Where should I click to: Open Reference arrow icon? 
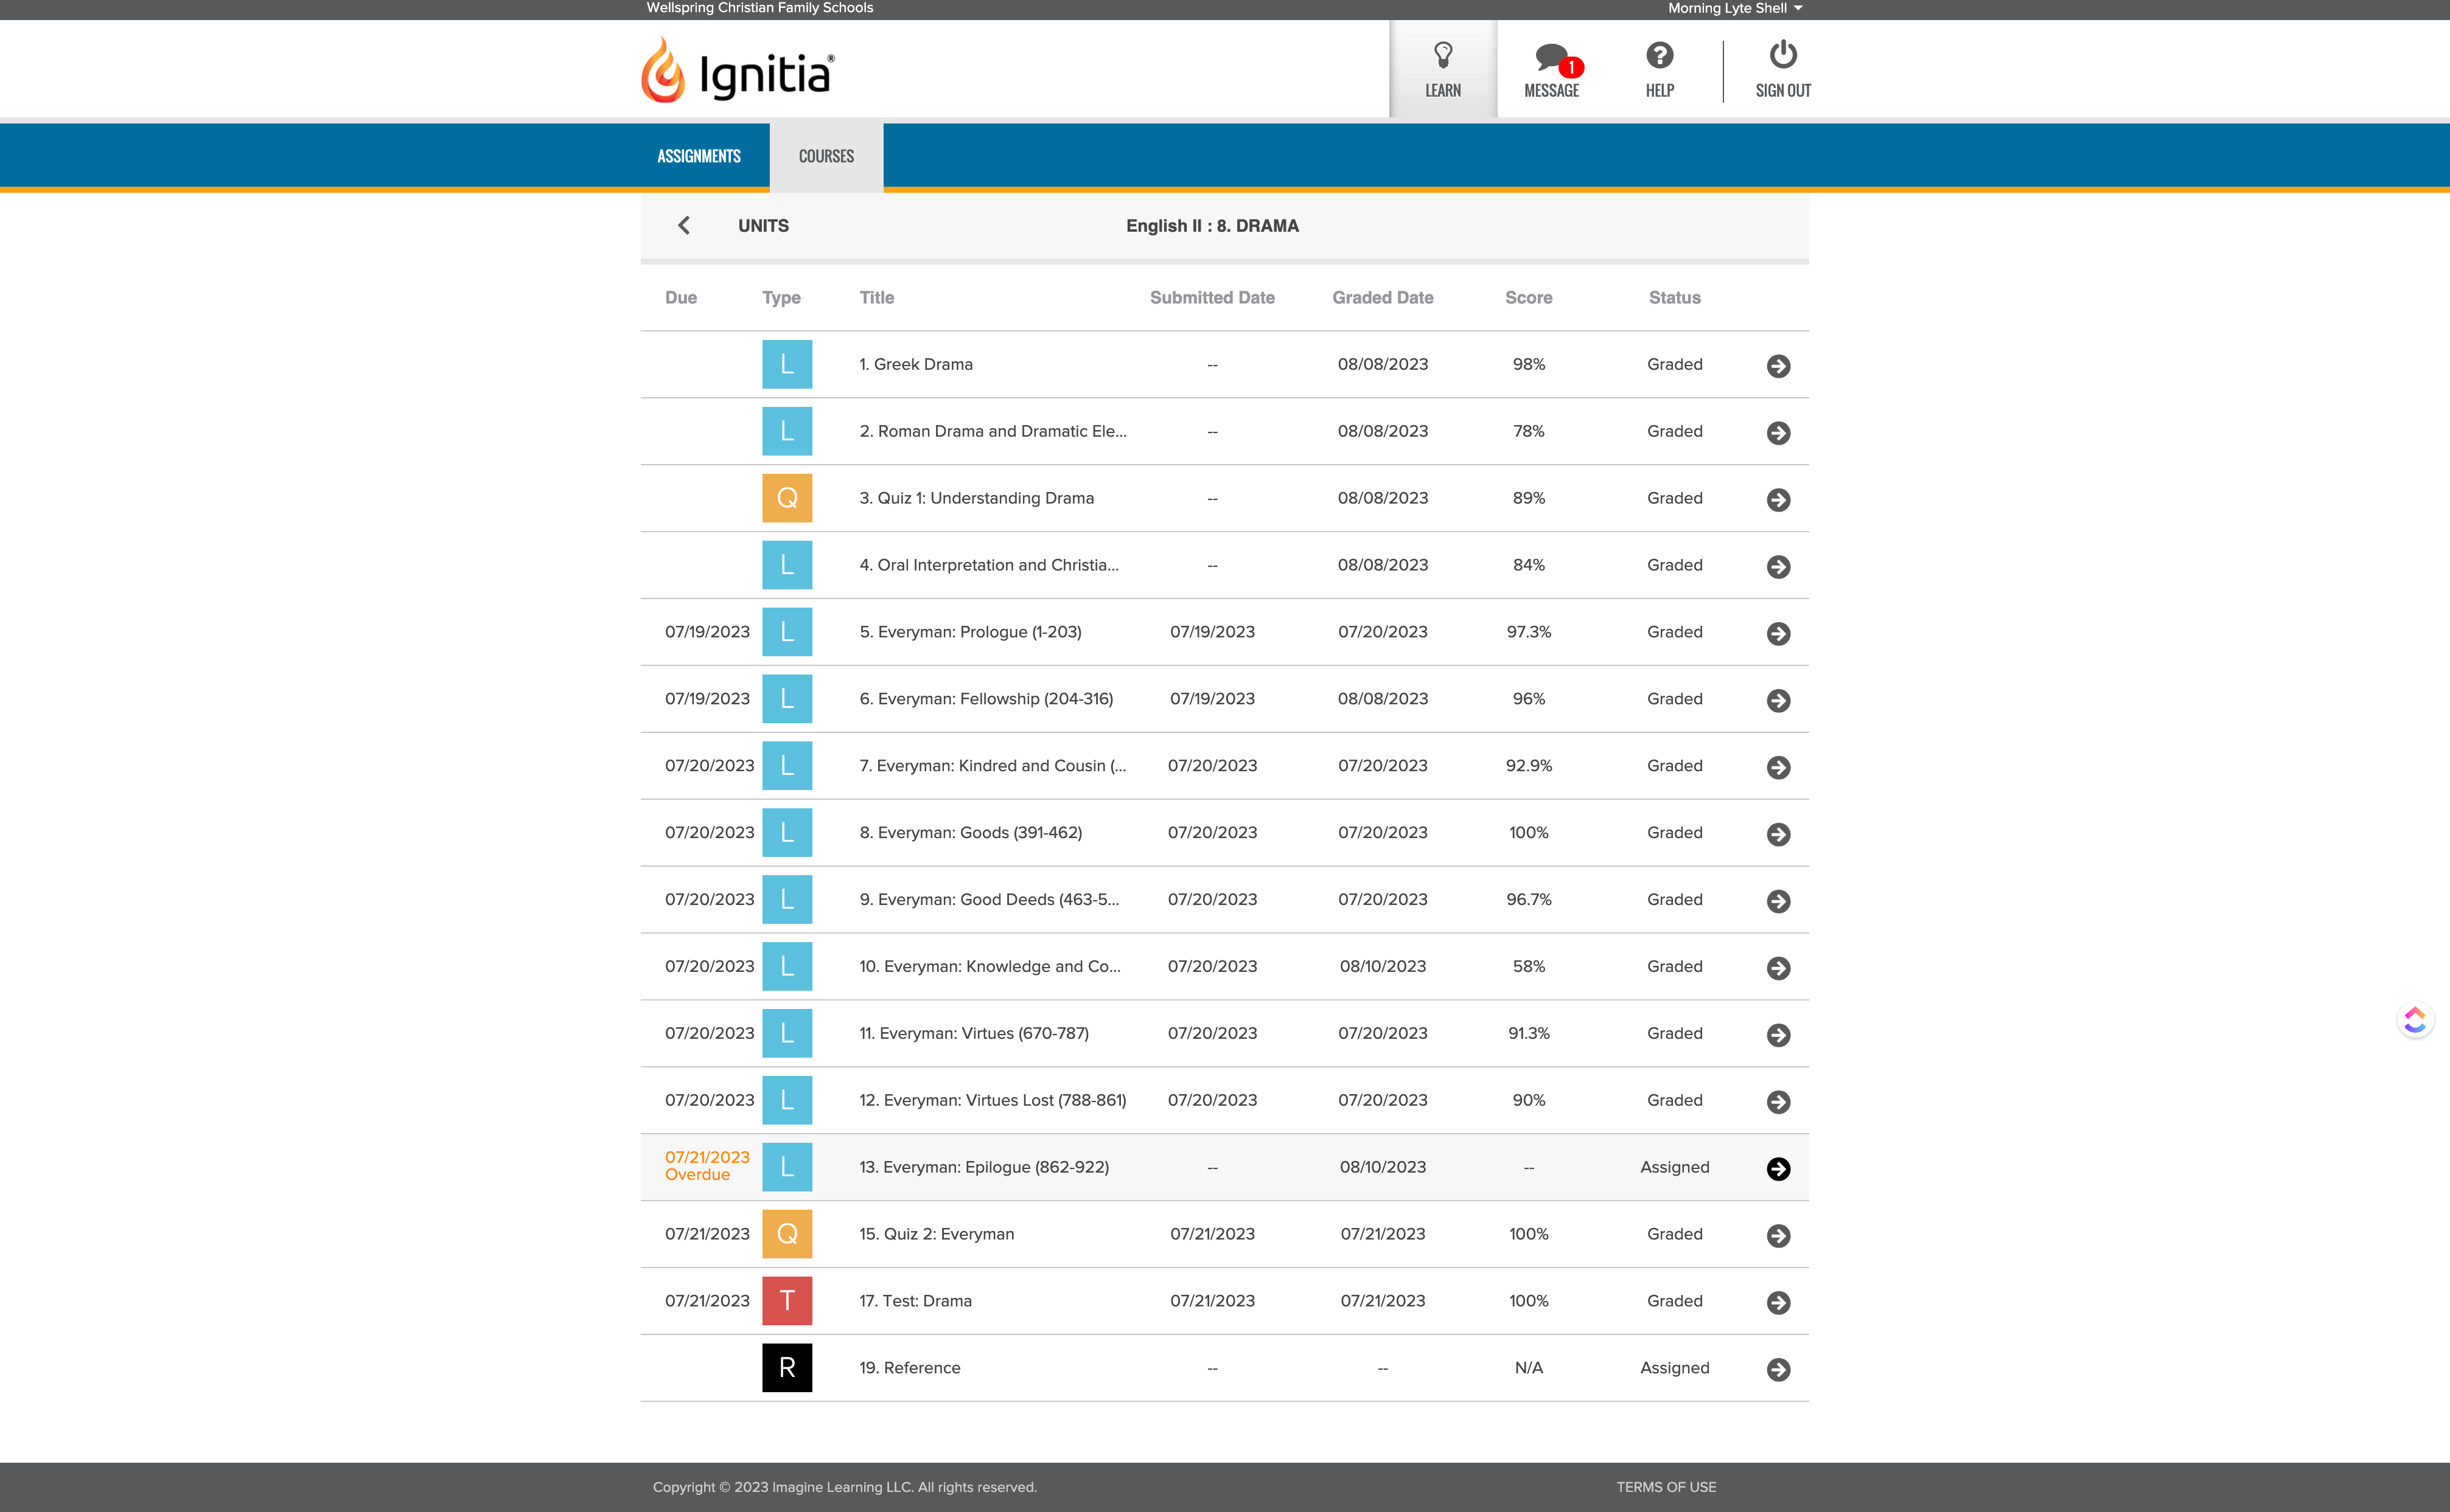1778,1370
